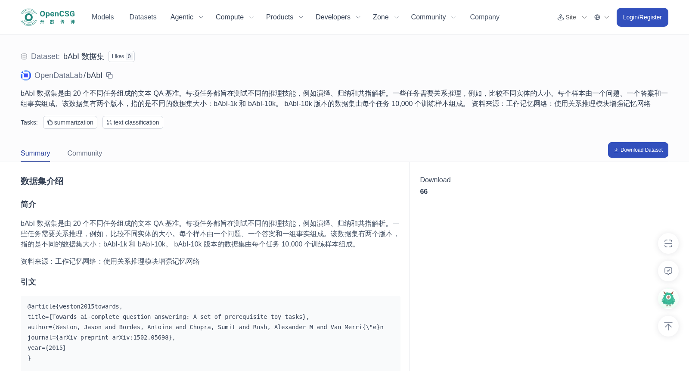This screenshot has height=371, width=689.
Task: Expand the Products menu chevron
Action: click(301, 17)
